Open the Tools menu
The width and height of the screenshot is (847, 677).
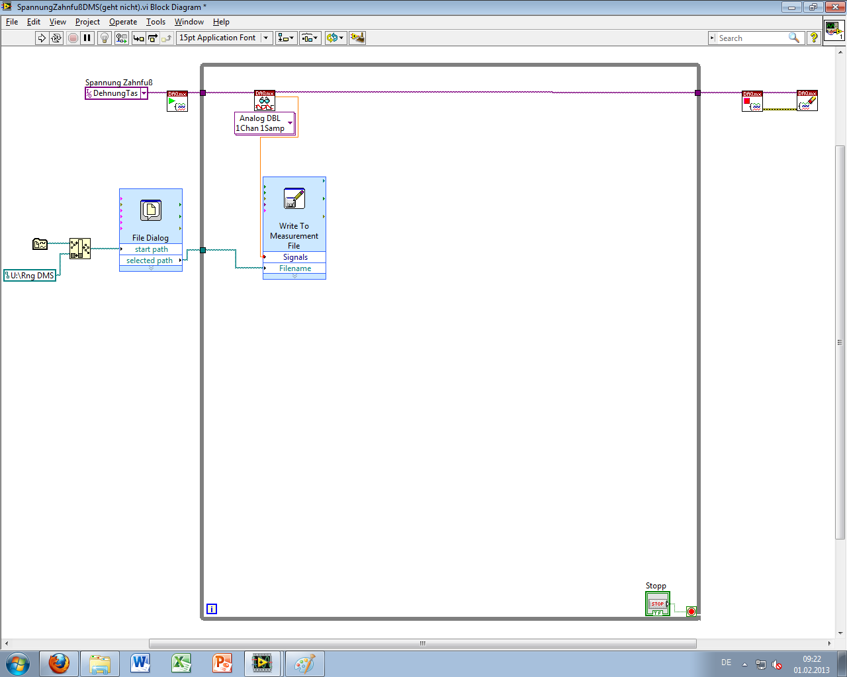tap(156, 22)
